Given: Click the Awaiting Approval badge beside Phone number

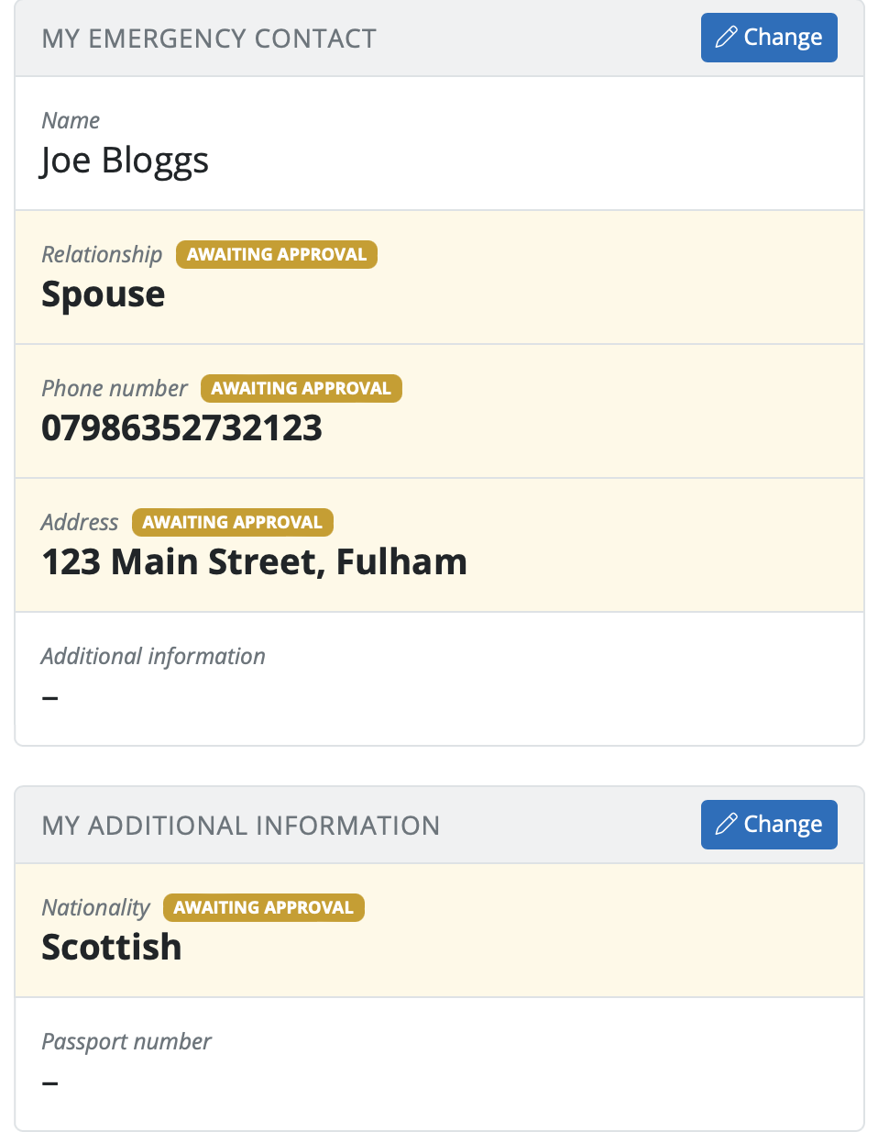Looking at the screenshot, I should (x=301, y=389).
